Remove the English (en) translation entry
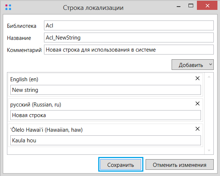This screenshot has height=176, width=220. click(197, 78)
